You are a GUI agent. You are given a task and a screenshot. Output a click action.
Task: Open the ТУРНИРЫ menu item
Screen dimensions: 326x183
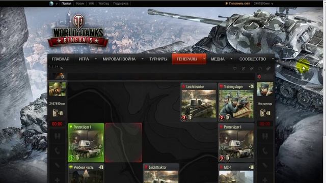(158, 59)
